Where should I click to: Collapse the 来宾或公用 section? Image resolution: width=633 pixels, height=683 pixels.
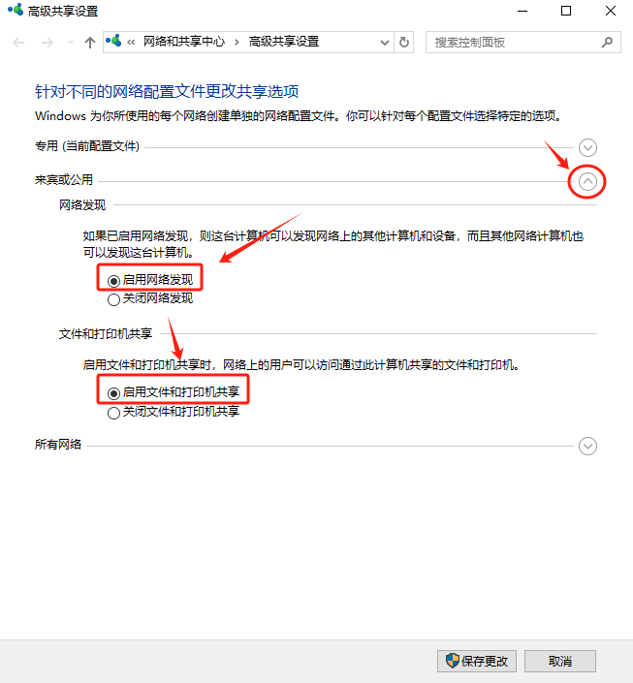pyautogui.click(x=587, y=181)
